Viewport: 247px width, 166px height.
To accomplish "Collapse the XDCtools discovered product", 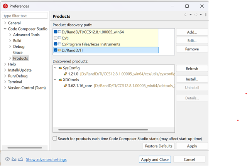I will (55, 80).
